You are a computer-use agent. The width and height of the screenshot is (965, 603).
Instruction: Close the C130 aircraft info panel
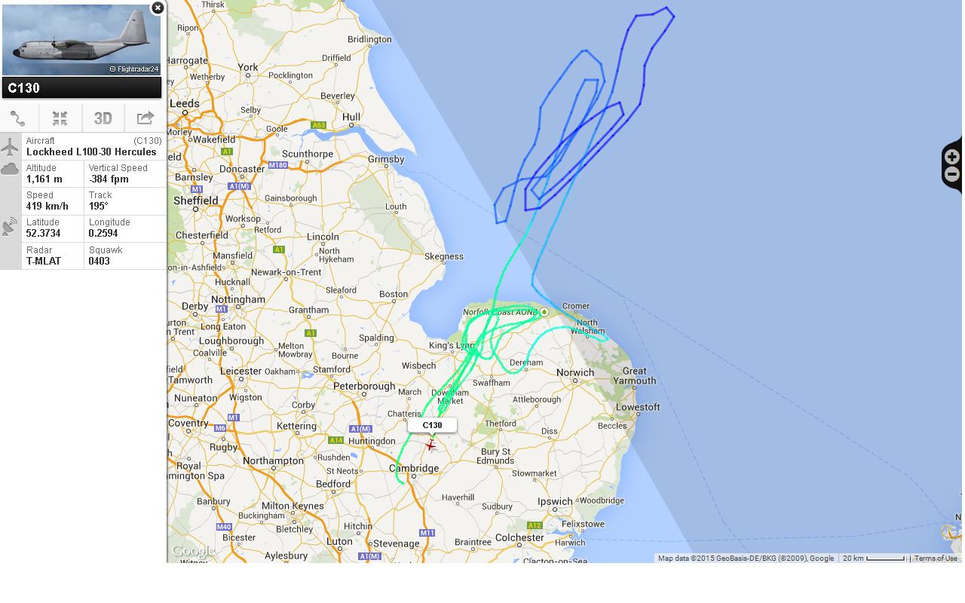[x=158, y=8]
